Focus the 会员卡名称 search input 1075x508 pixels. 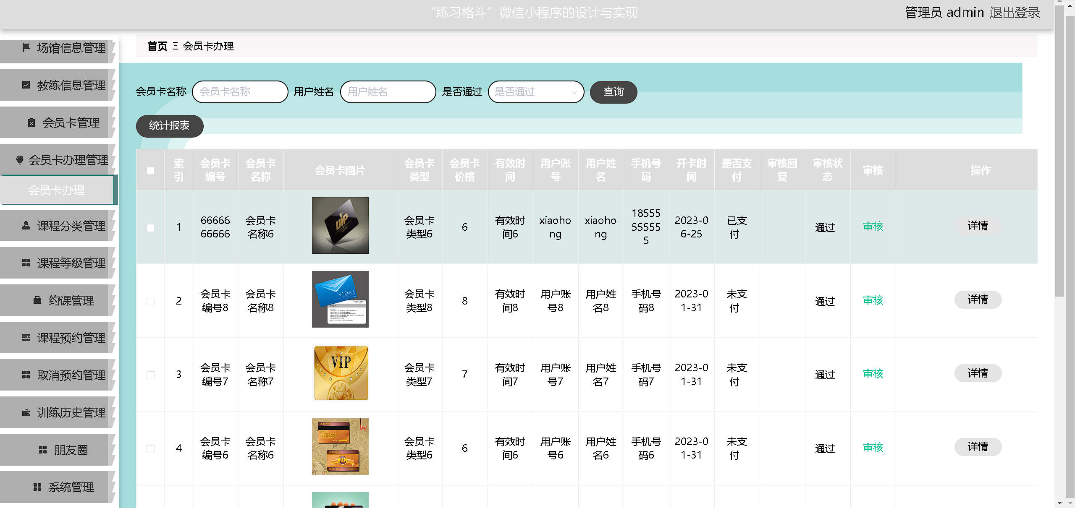click(240, 92)
